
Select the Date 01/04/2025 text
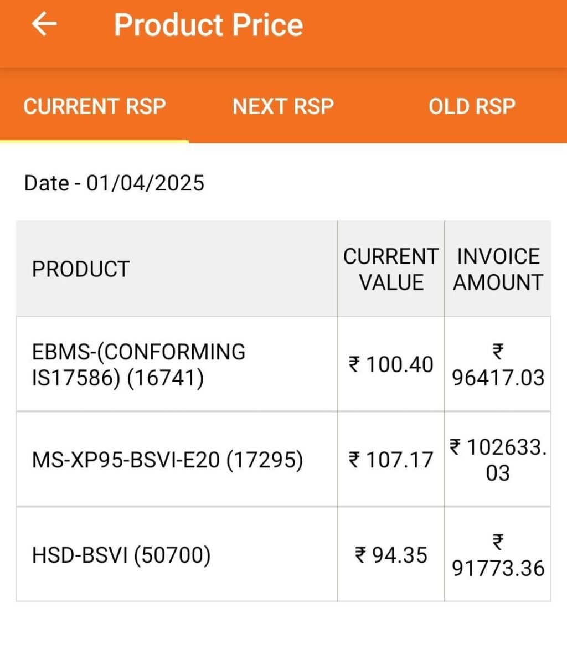click(x=114, y=183)
